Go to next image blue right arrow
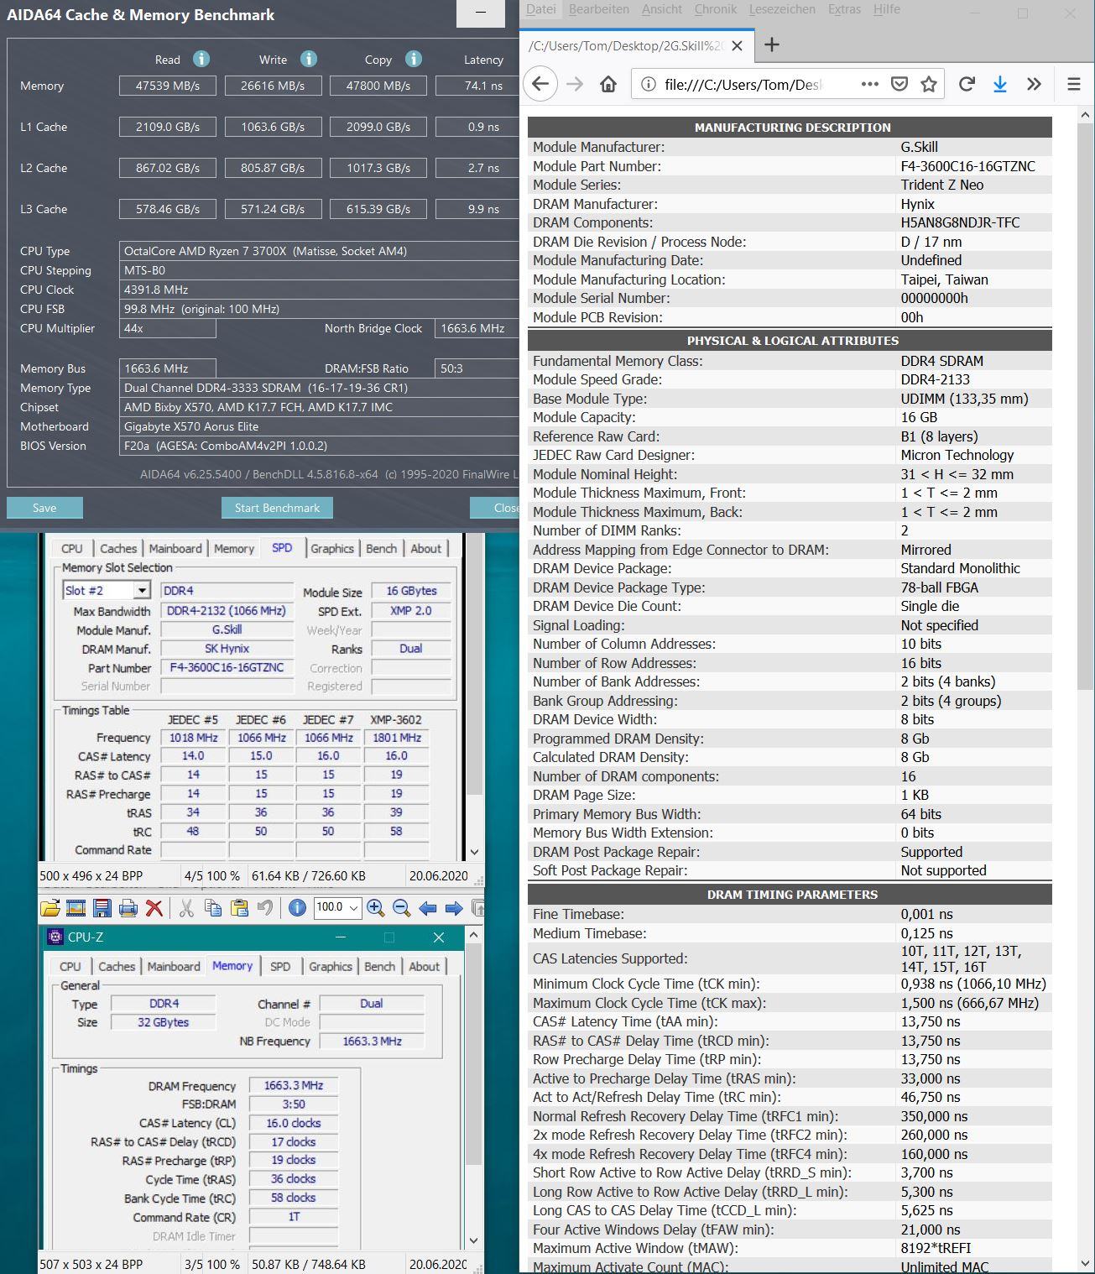1095x1274 pixels. click(454, 907)
